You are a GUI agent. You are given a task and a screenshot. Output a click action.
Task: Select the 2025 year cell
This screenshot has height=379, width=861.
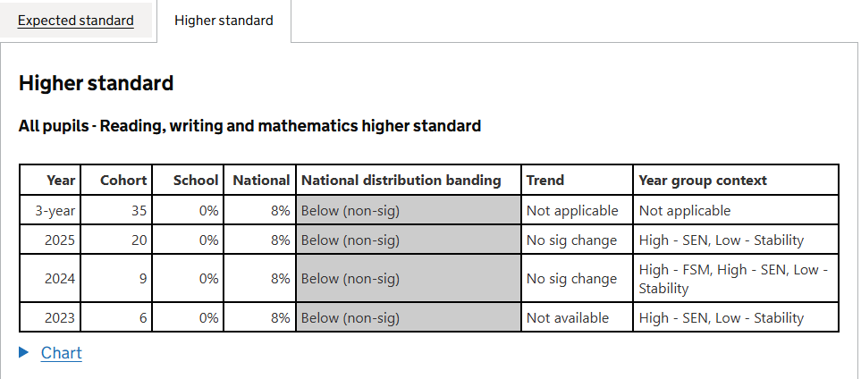(x=60, y=240)
